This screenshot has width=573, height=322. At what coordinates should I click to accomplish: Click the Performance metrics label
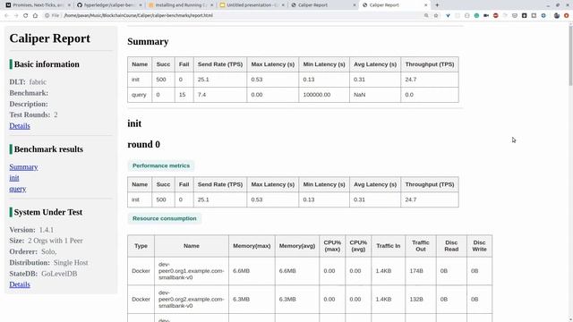point(161,165)
